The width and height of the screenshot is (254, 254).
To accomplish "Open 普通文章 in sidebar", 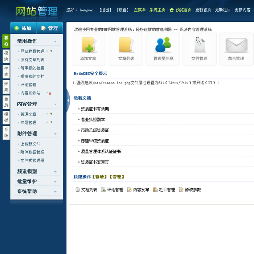I will pos(28,114).
